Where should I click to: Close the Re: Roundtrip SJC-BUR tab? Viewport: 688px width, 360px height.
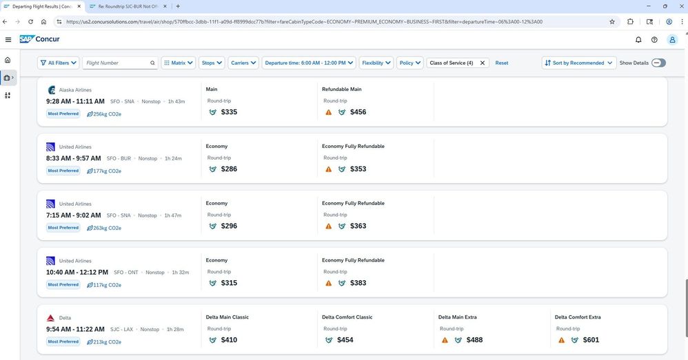(165, 7)
